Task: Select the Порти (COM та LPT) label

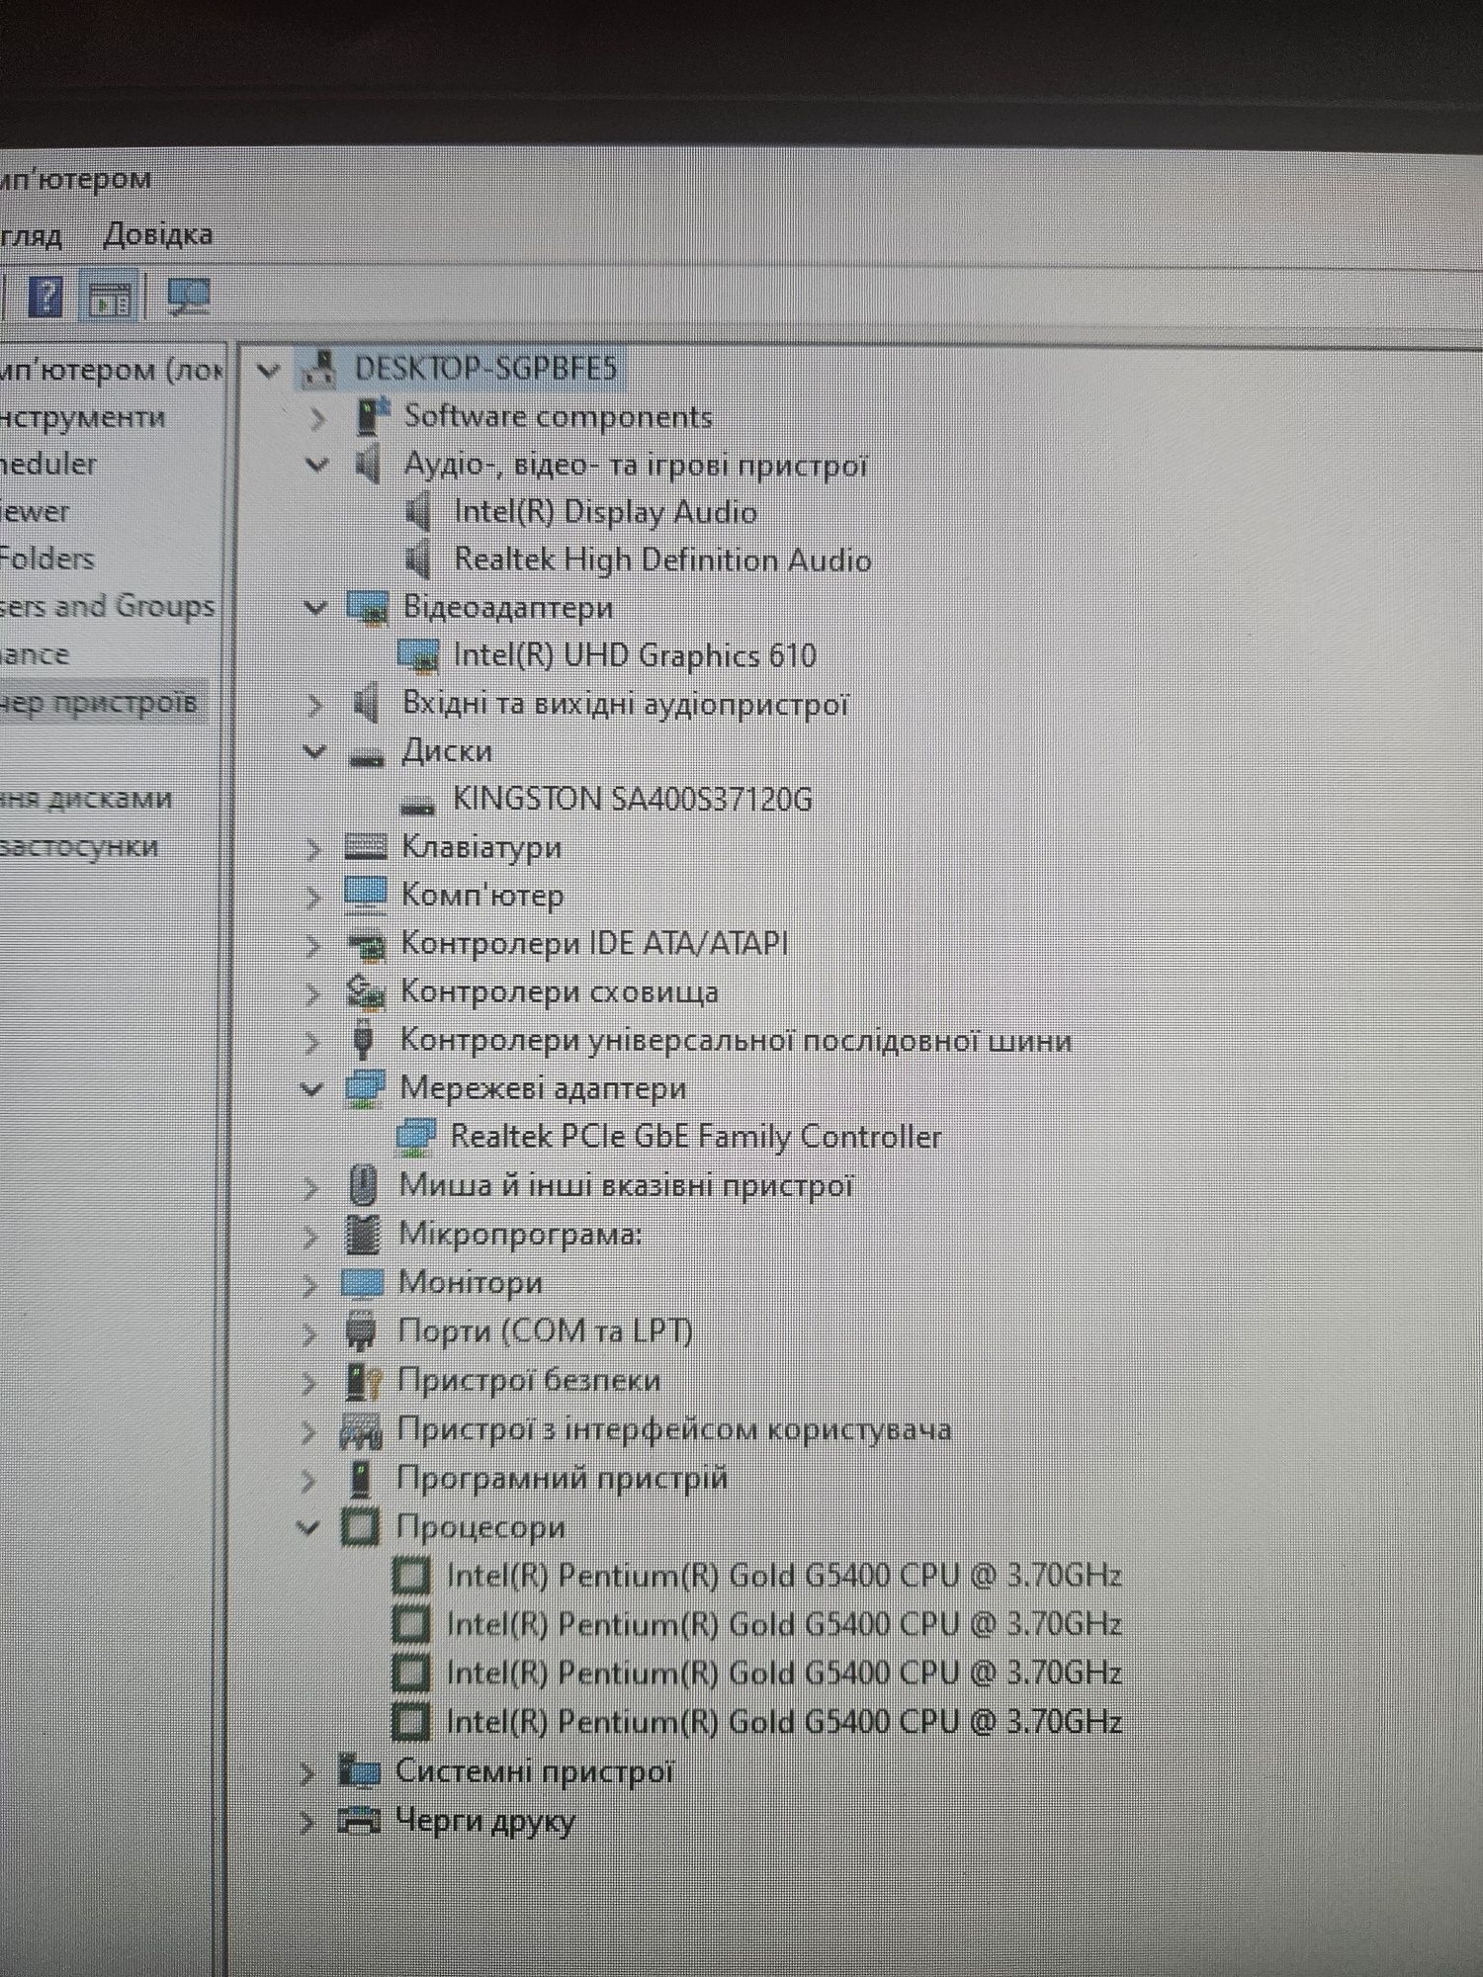Action: point(545,1331)
